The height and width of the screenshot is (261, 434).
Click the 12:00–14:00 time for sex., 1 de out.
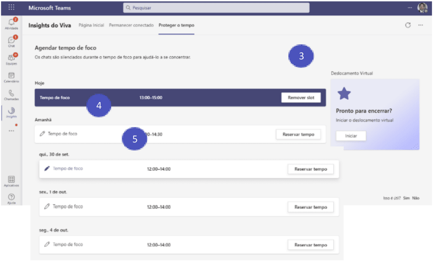[x=159, y=207]
